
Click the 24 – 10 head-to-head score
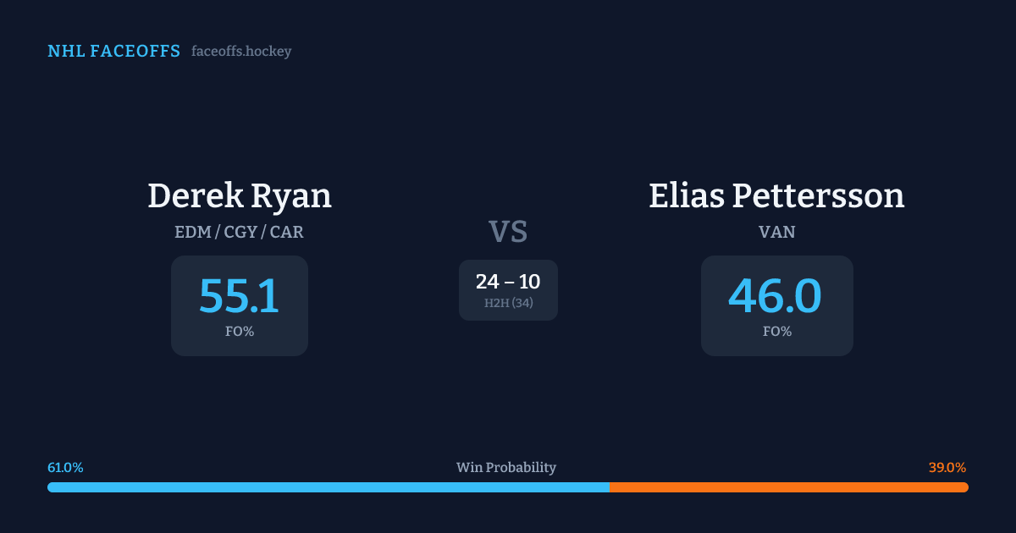(508, 282)
